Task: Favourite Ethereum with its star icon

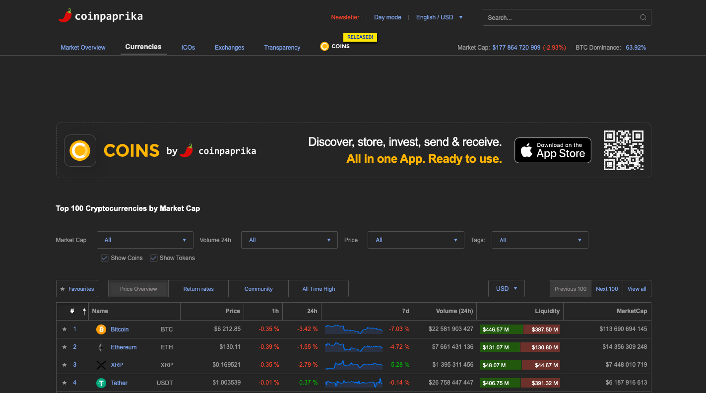Action: pos(64,347)
